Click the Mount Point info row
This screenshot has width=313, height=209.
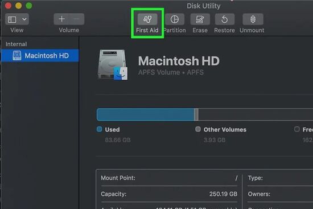[169, 178]
